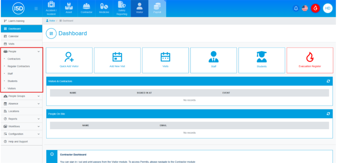The height and width of the screenshot is (163, 337).
Task: Click the red fire evacuation icon in header
Action: point(315,8)
